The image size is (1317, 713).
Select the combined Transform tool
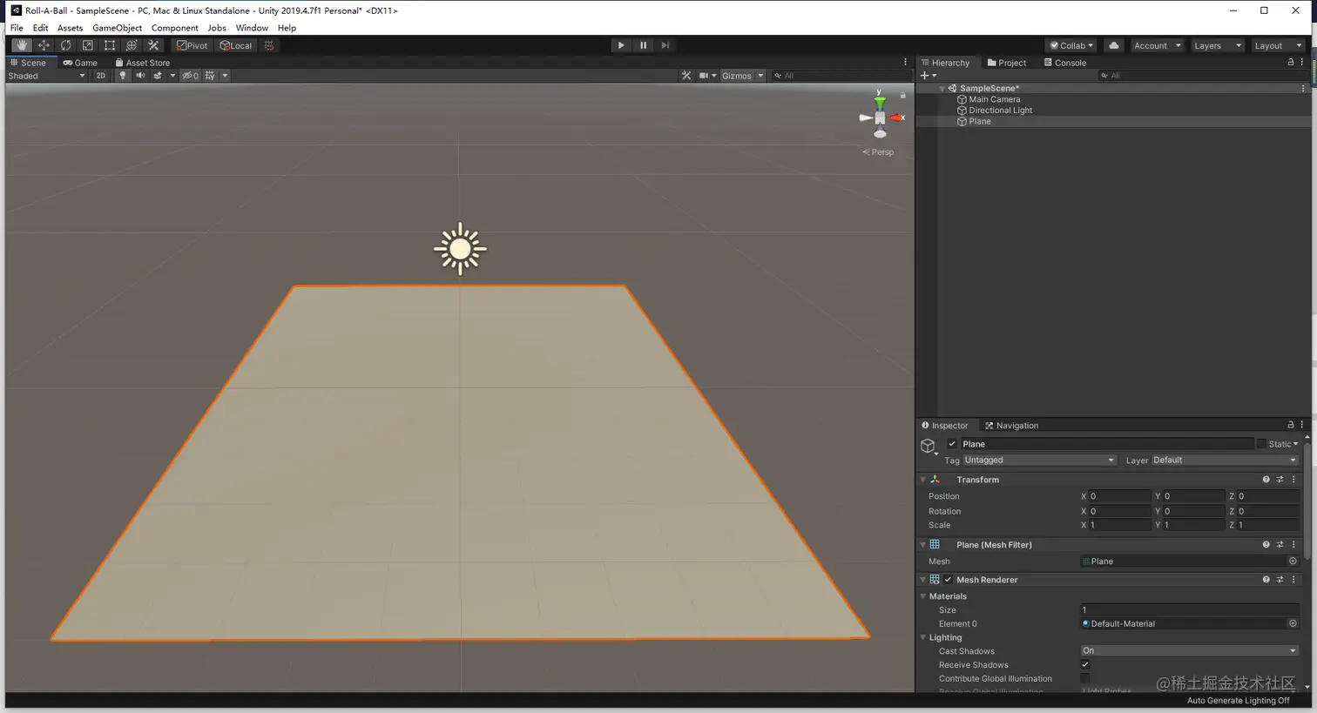132,45
